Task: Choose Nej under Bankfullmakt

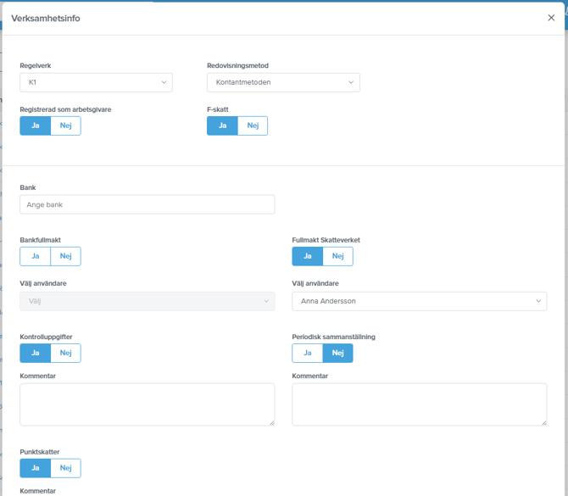Action: click(x=65, y=256)
